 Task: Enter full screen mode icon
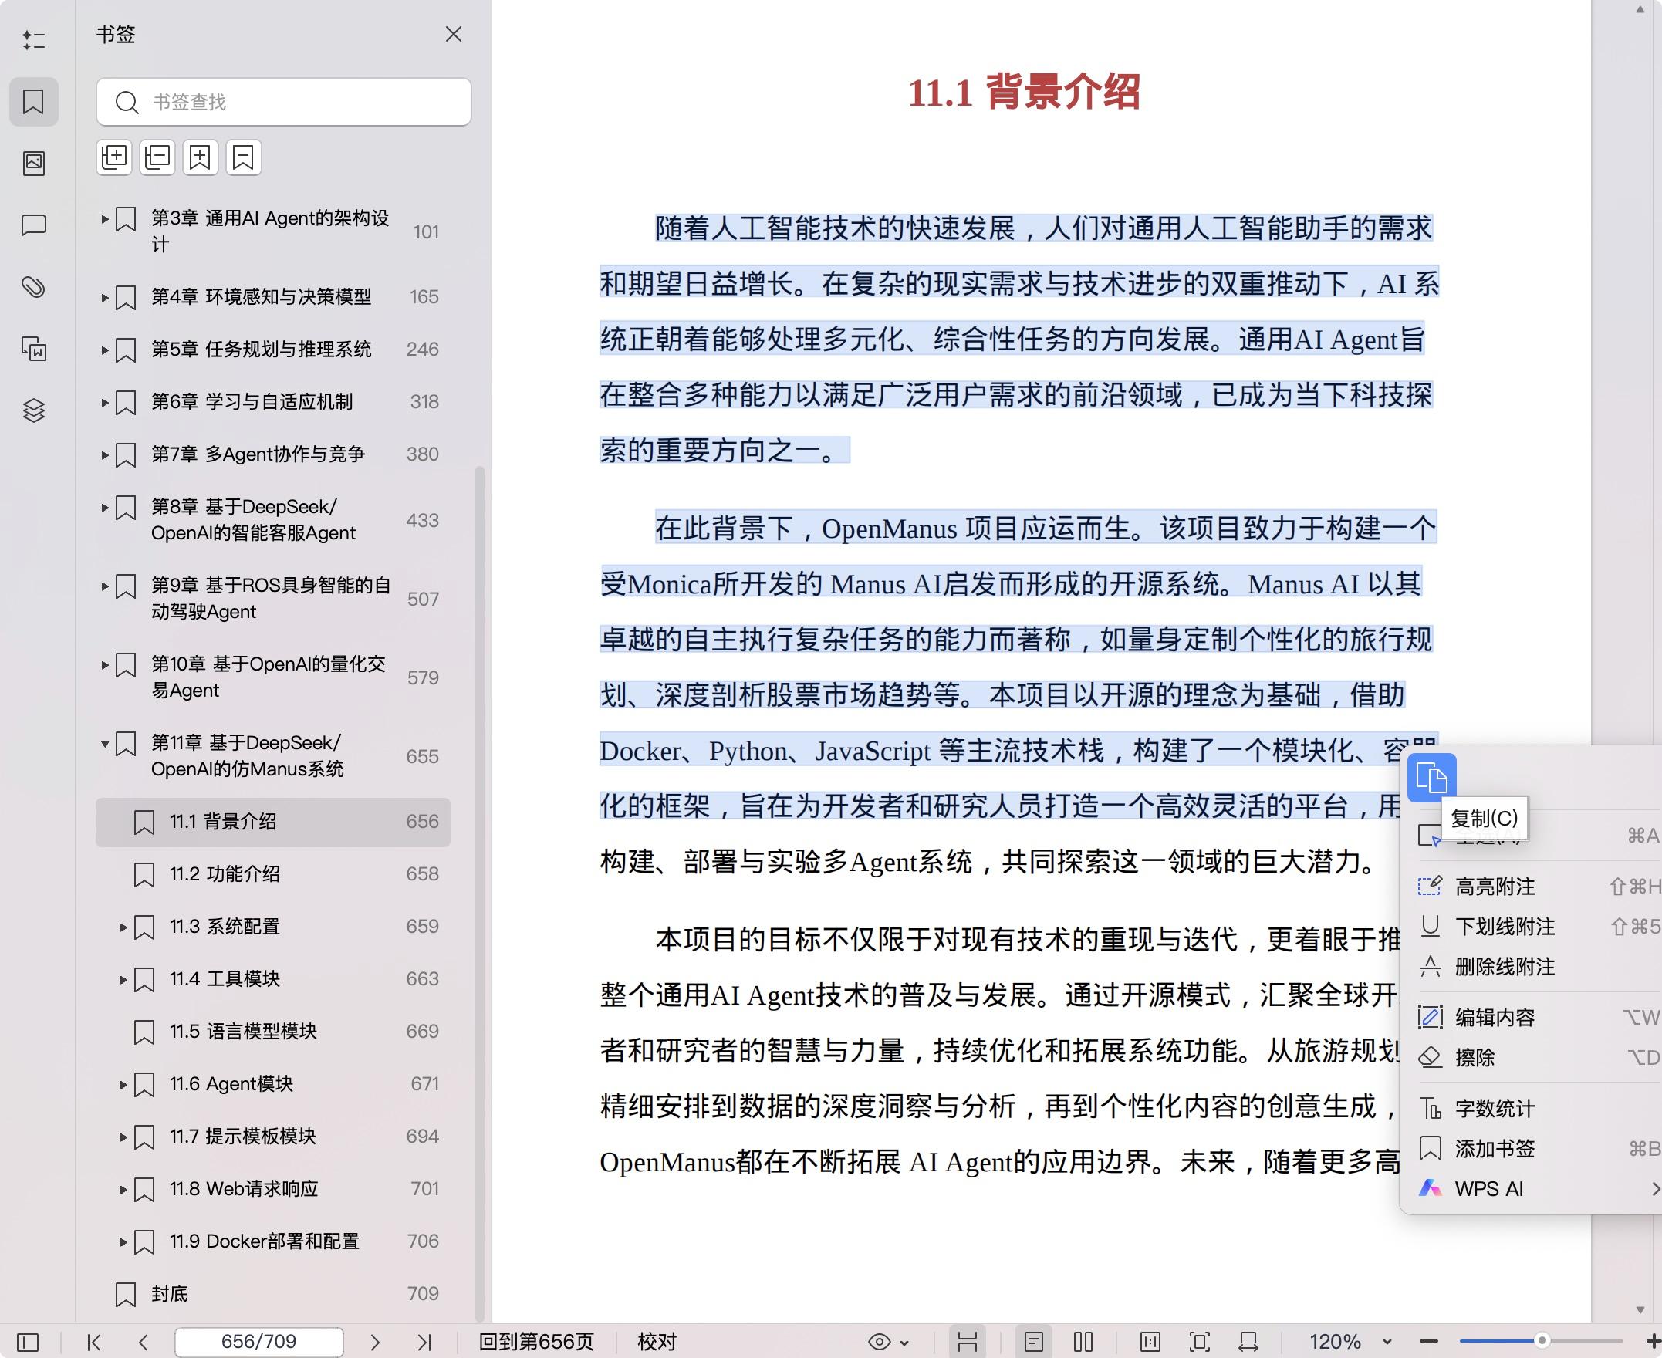pos(1200,1343)
